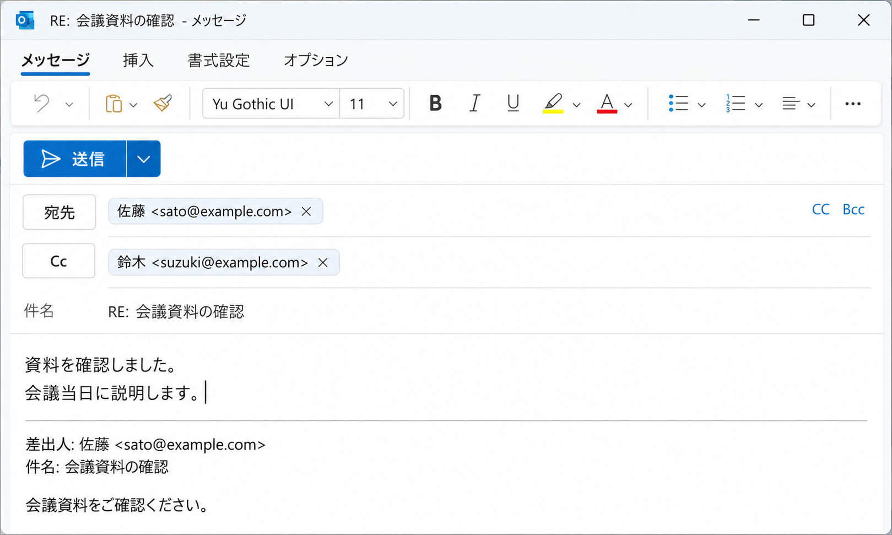Click the Cc recipients button
Screen dimensions: 892x535
pyautogui.click(x=58, y=261)
